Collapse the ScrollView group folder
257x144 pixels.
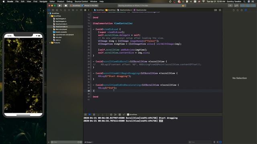(50, 16)
